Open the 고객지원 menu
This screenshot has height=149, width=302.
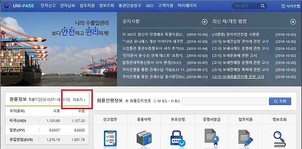165,6
